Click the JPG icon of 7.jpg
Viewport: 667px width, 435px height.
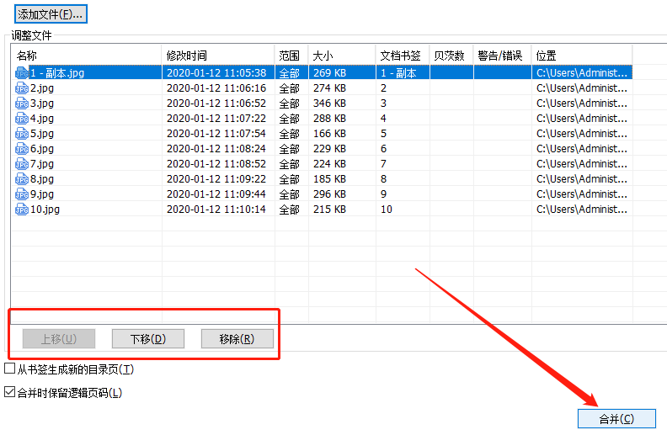22,164
